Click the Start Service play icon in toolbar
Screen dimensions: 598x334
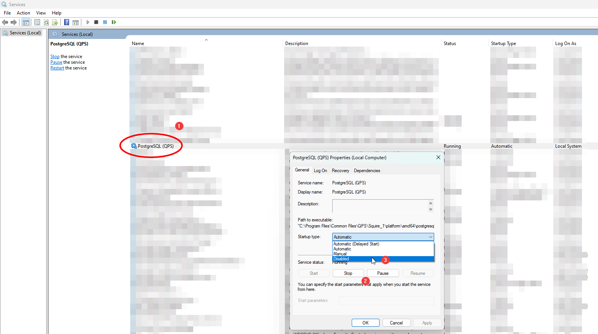pos(88,22)
